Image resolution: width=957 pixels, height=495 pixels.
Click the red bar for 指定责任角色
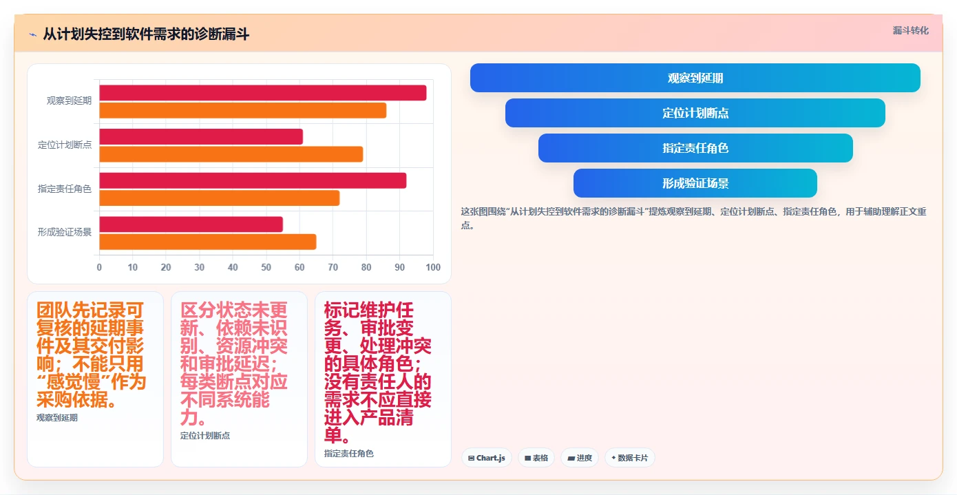[x=253, y=180]
